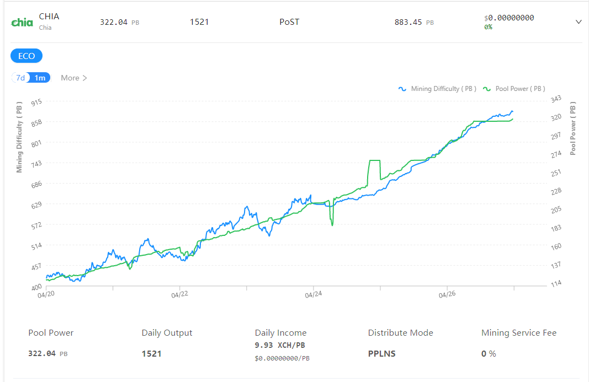Screen dimensions: 589x382
Task: Click the 04/26 date on x-axis
Action: tap(447, 294)
